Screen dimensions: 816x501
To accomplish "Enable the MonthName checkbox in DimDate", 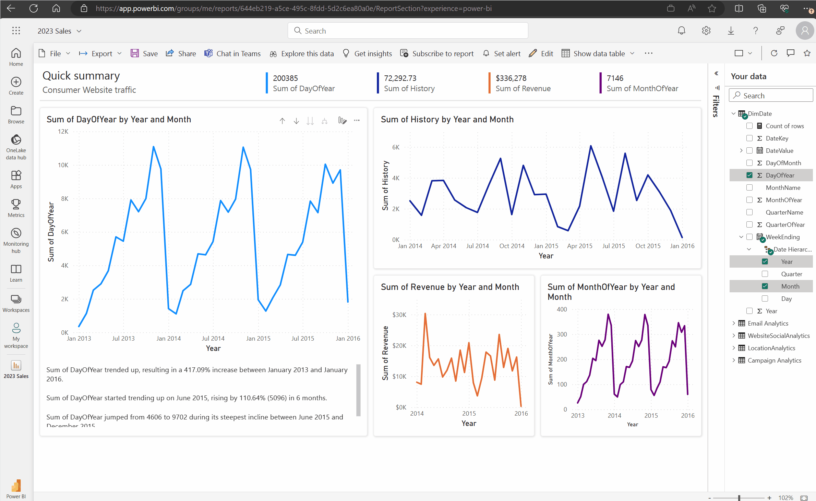I will 749,187.
